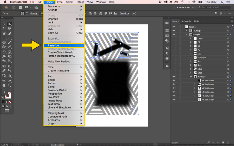Expand the crops sublayer
This screenshot has height=146, width=234.
[191, 38]
